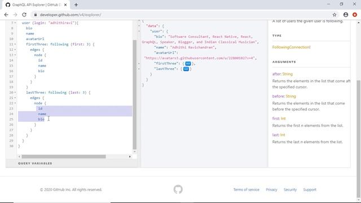
Task: Collapse the lastThree block on line 20
Action: tap(15, 92)
